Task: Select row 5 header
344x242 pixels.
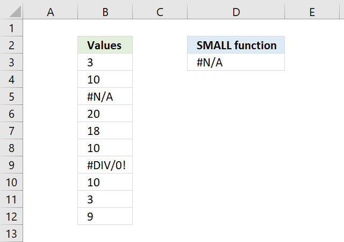Action: 11,96
